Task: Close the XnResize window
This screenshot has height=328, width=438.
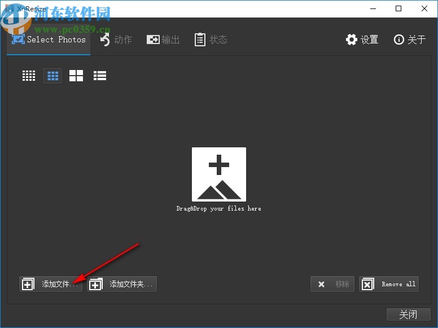Action: pos(424,8)
